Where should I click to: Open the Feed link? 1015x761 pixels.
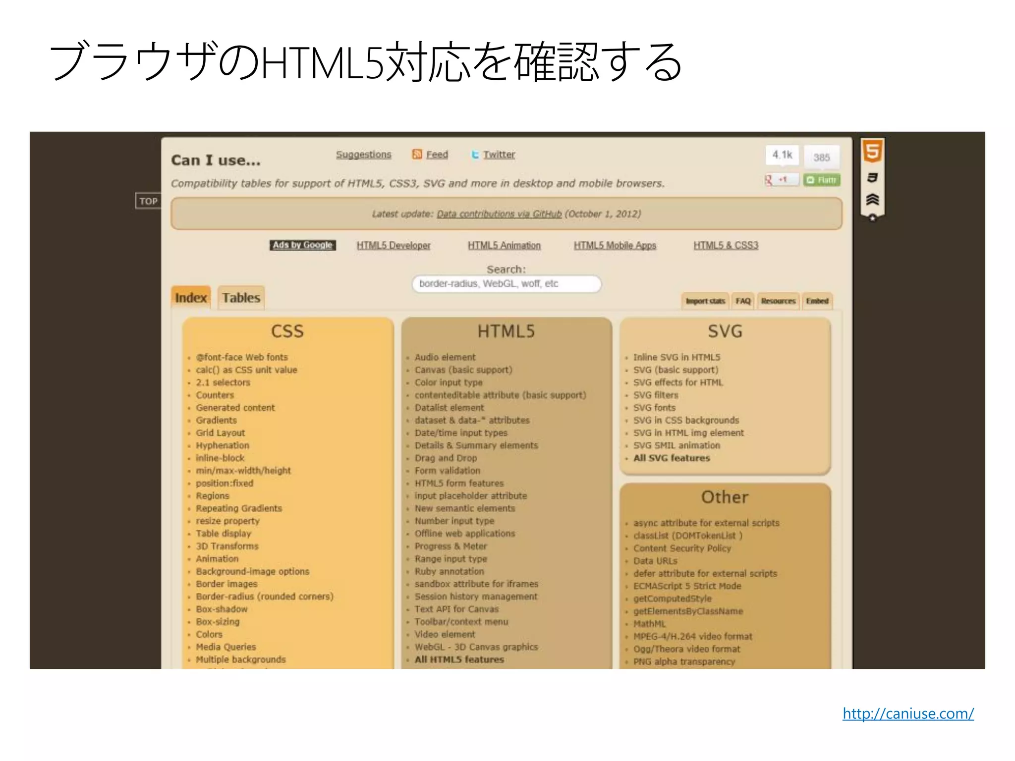437,155
